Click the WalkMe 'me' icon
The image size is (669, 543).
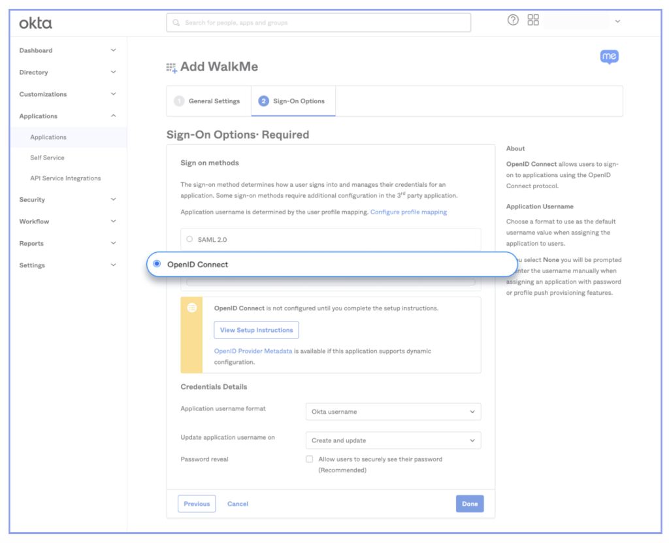(609, 56)
